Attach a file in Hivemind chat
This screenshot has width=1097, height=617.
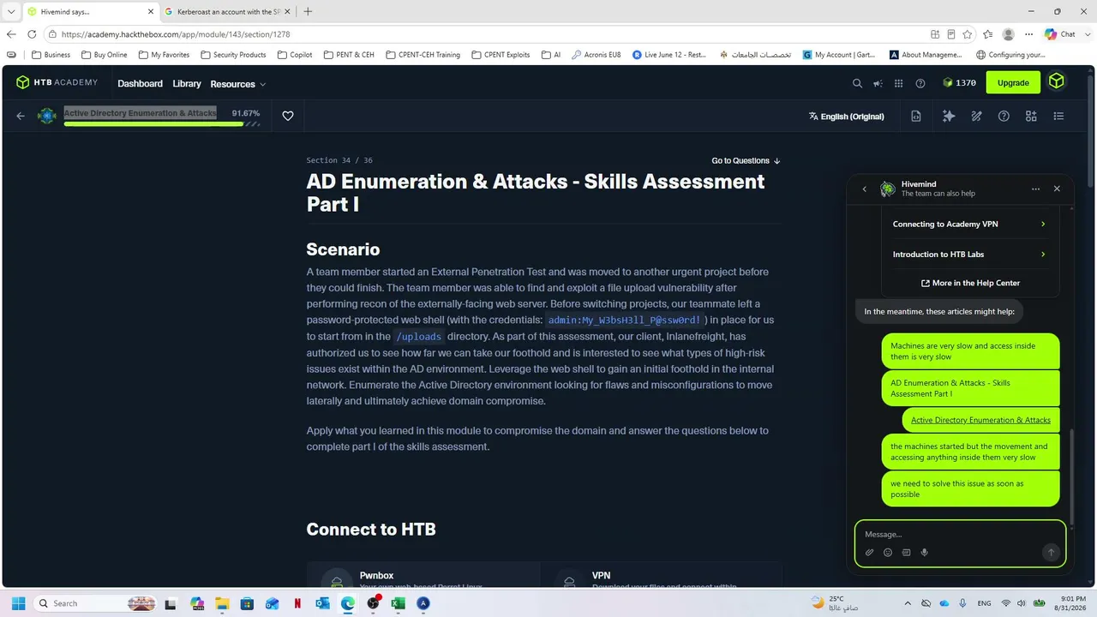point(869,552)
